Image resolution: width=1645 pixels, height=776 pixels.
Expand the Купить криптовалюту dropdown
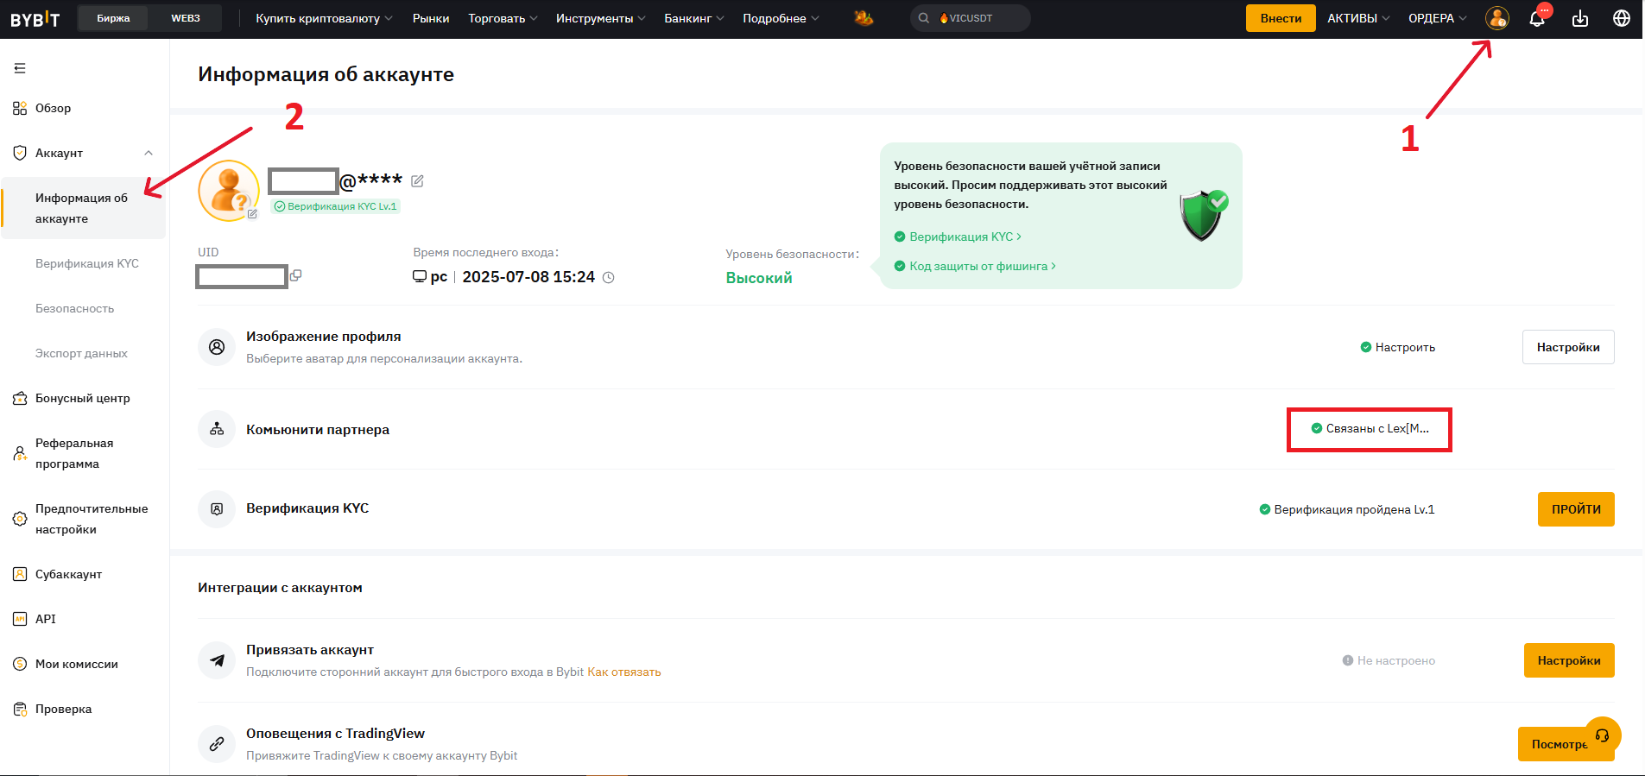pyautogui.click(x=324, y=18)
